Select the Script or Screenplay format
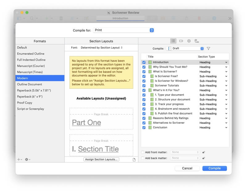The width and height of the screenshot is (247, 193). pos(40,109)
